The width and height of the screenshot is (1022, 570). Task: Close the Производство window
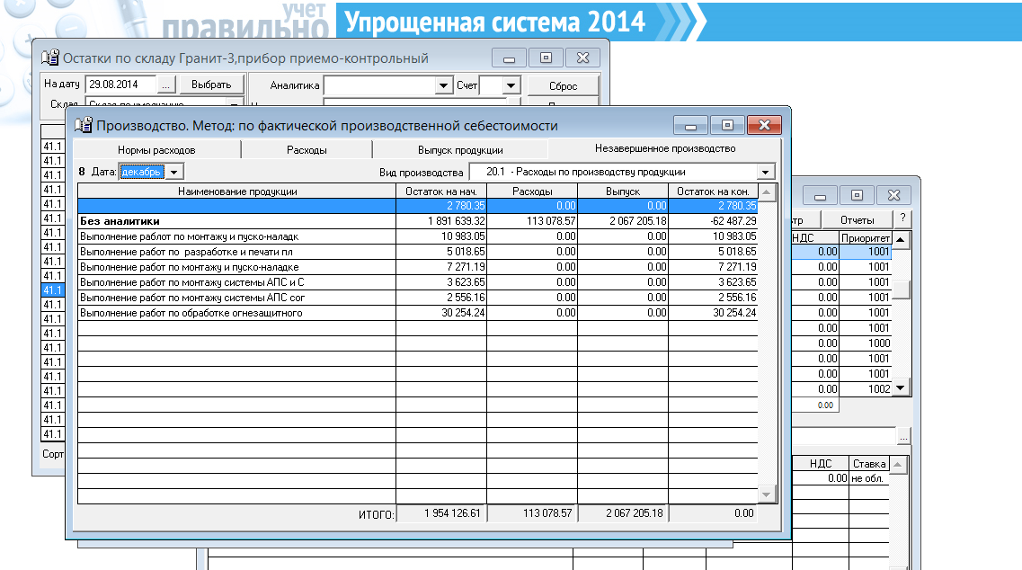tap(764, 125)
